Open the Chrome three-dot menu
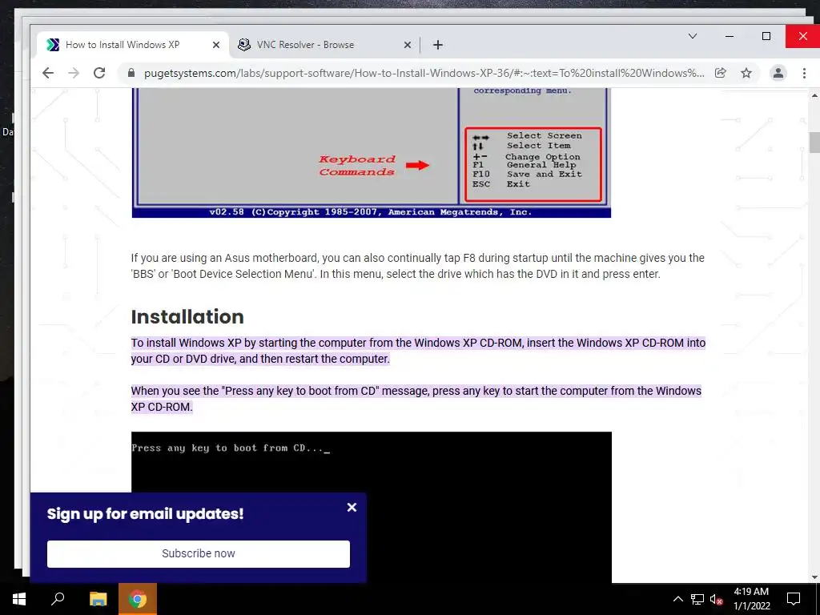 [804, 73]
